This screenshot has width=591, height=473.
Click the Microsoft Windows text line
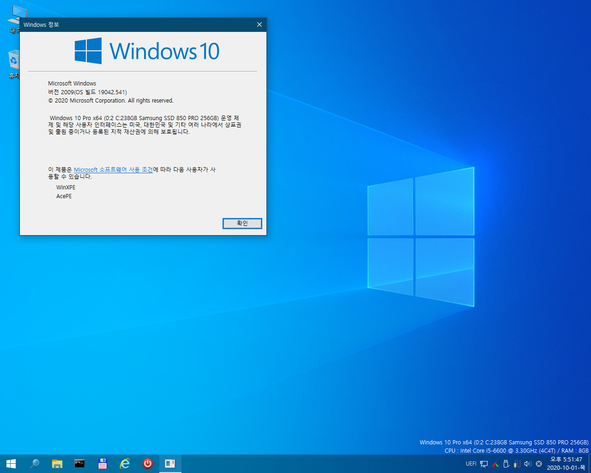pyautogui.click(x=72, y=84)
